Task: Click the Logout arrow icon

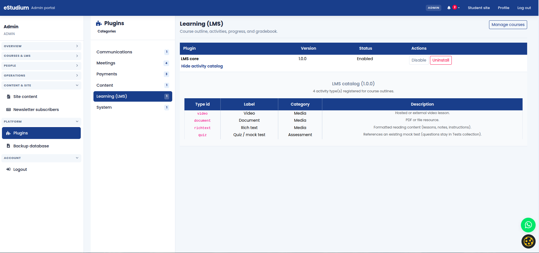Action: (x=8, y=169)
